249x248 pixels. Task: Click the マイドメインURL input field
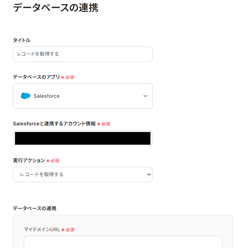(x=123, y=242)
